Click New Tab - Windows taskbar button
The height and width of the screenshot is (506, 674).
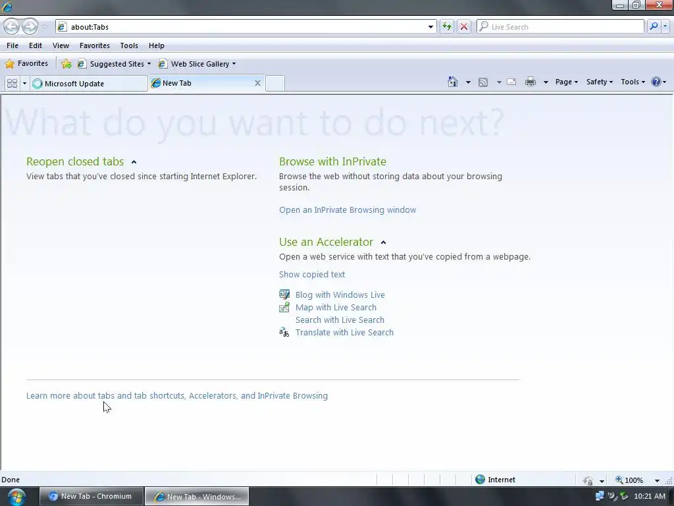pyautogui.click(x=196, y=496)
